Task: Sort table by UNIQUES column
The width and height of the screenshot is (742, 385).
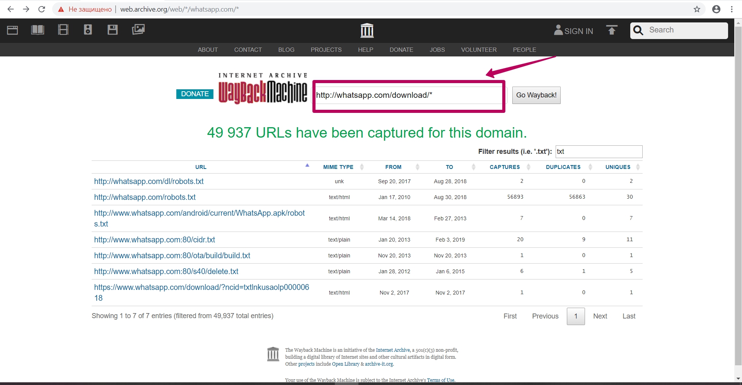Action: 618,167
